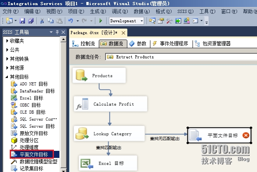Choose 处理分区 in the toolbox
The width and height of the screenshot is (257, 172).
[25, 140]
